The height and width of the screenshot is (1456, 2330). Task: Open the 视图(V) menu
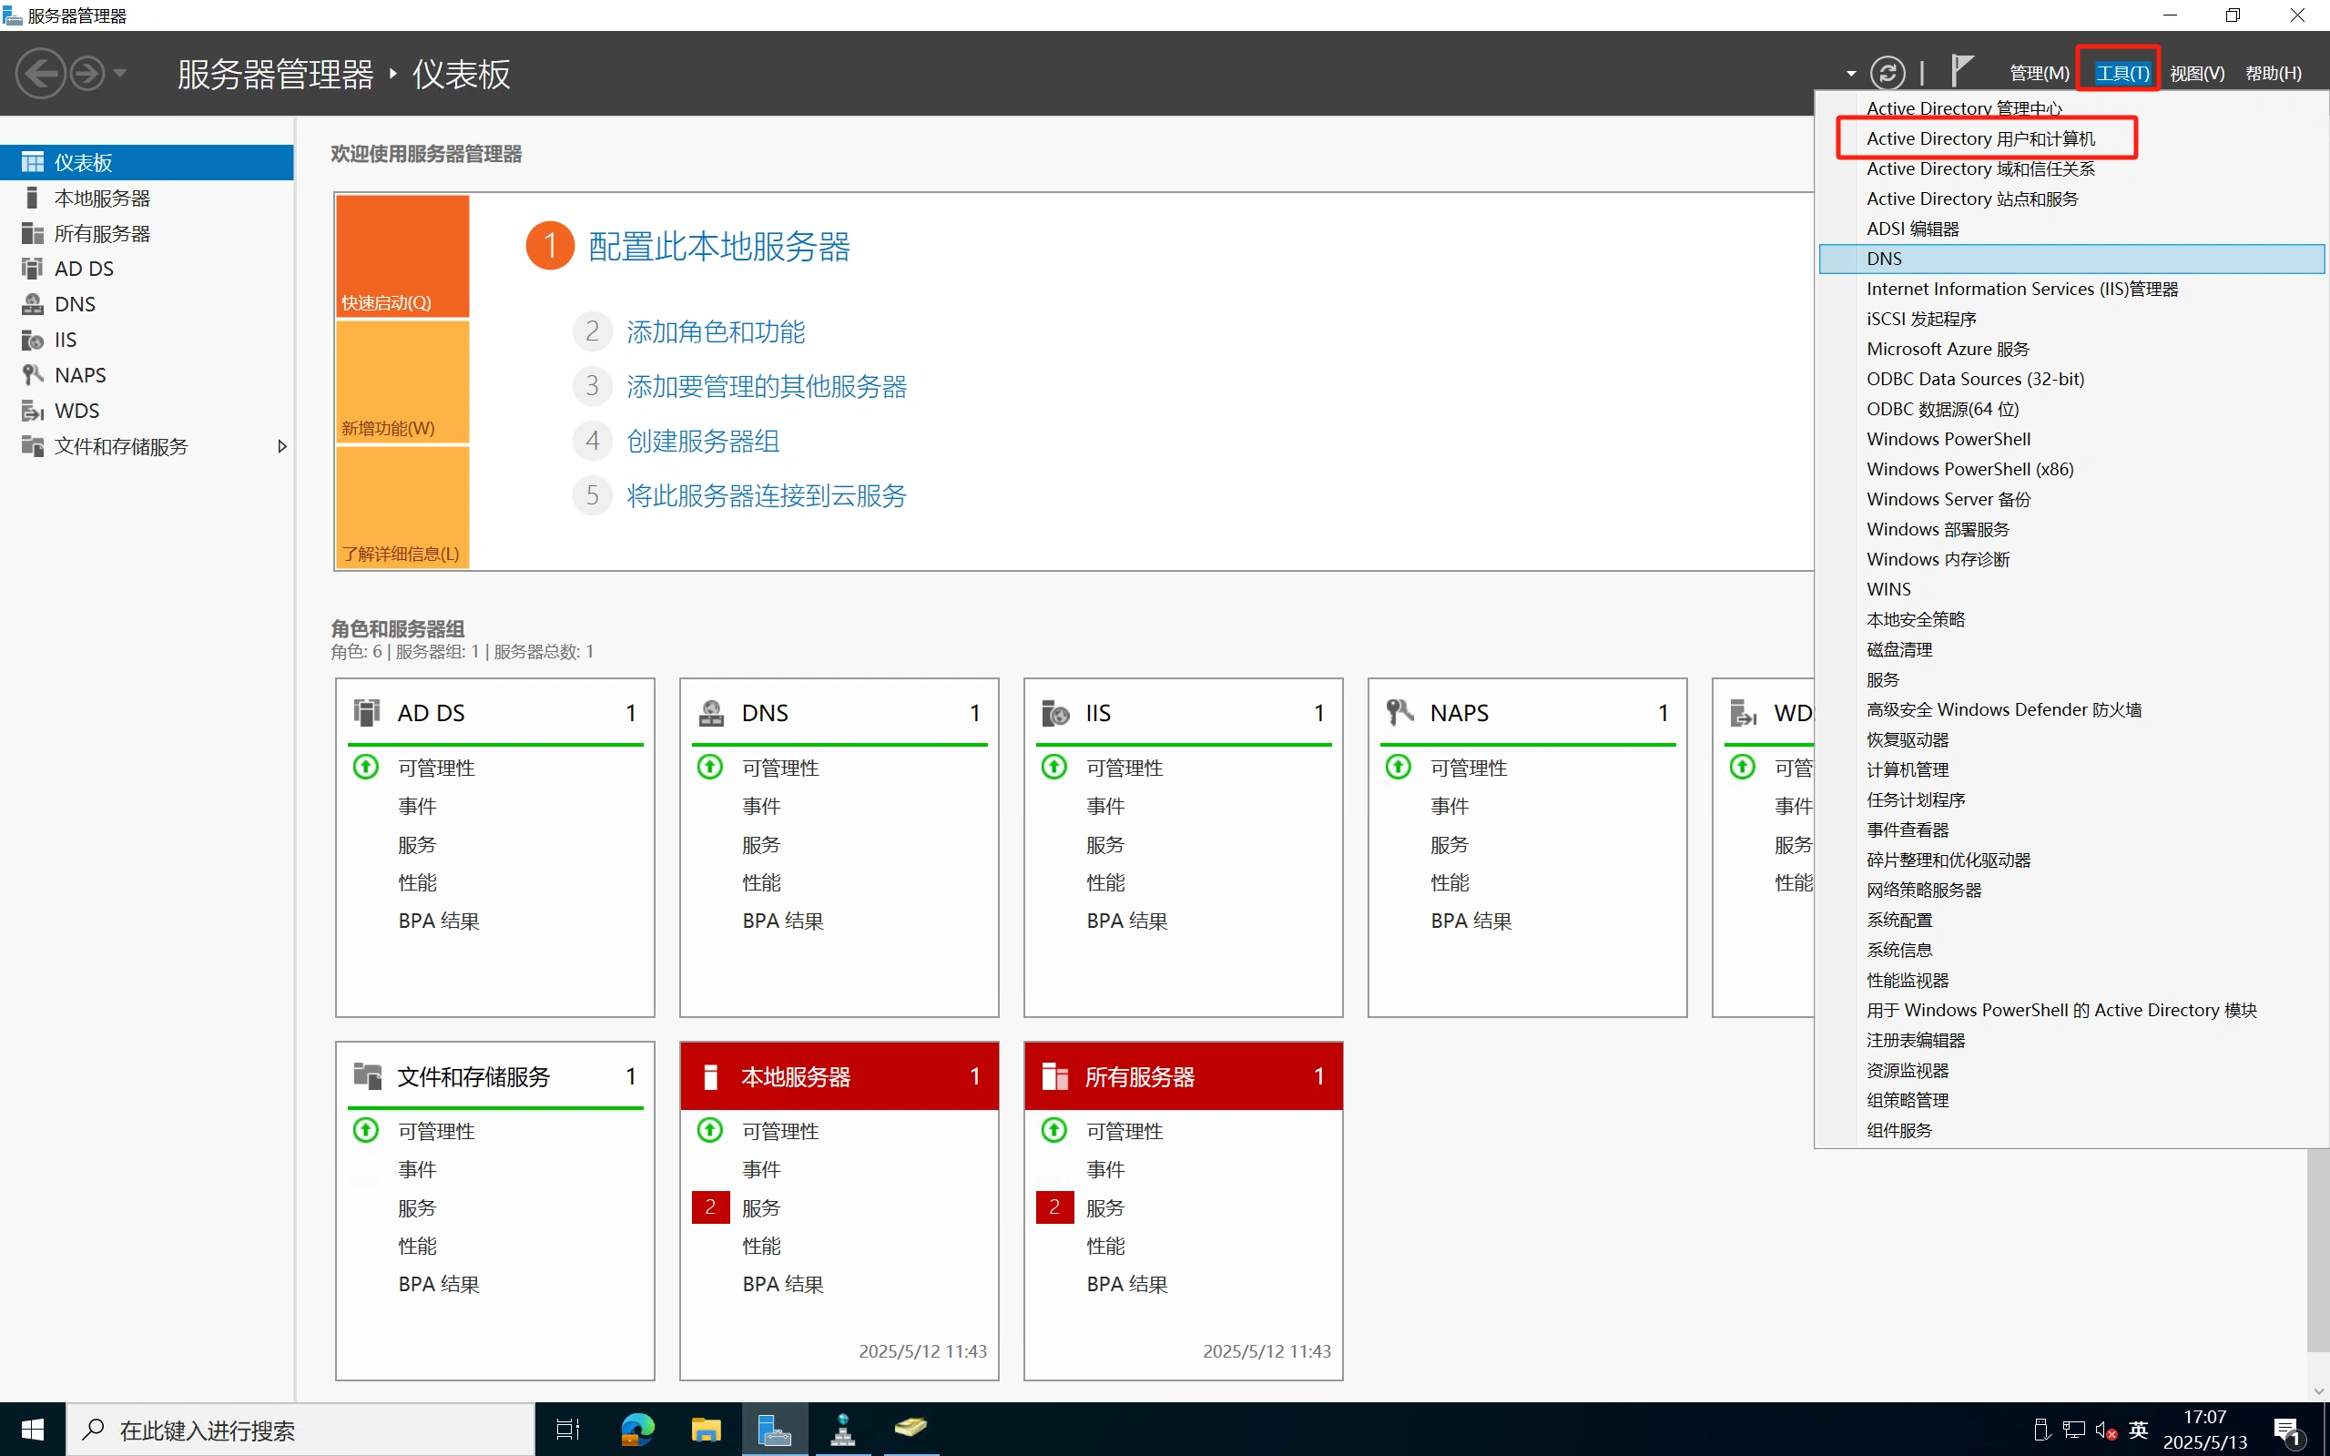pyautogui.click(x=2197, y=73)
